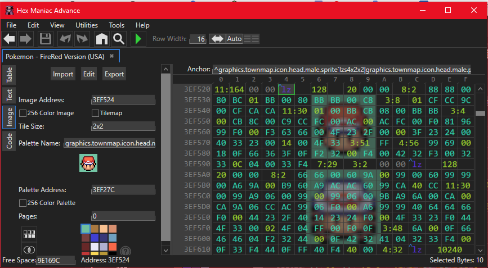This screenshot has width=488, height=268.
Task: Switch to the Table side tab
Action: 10,74
